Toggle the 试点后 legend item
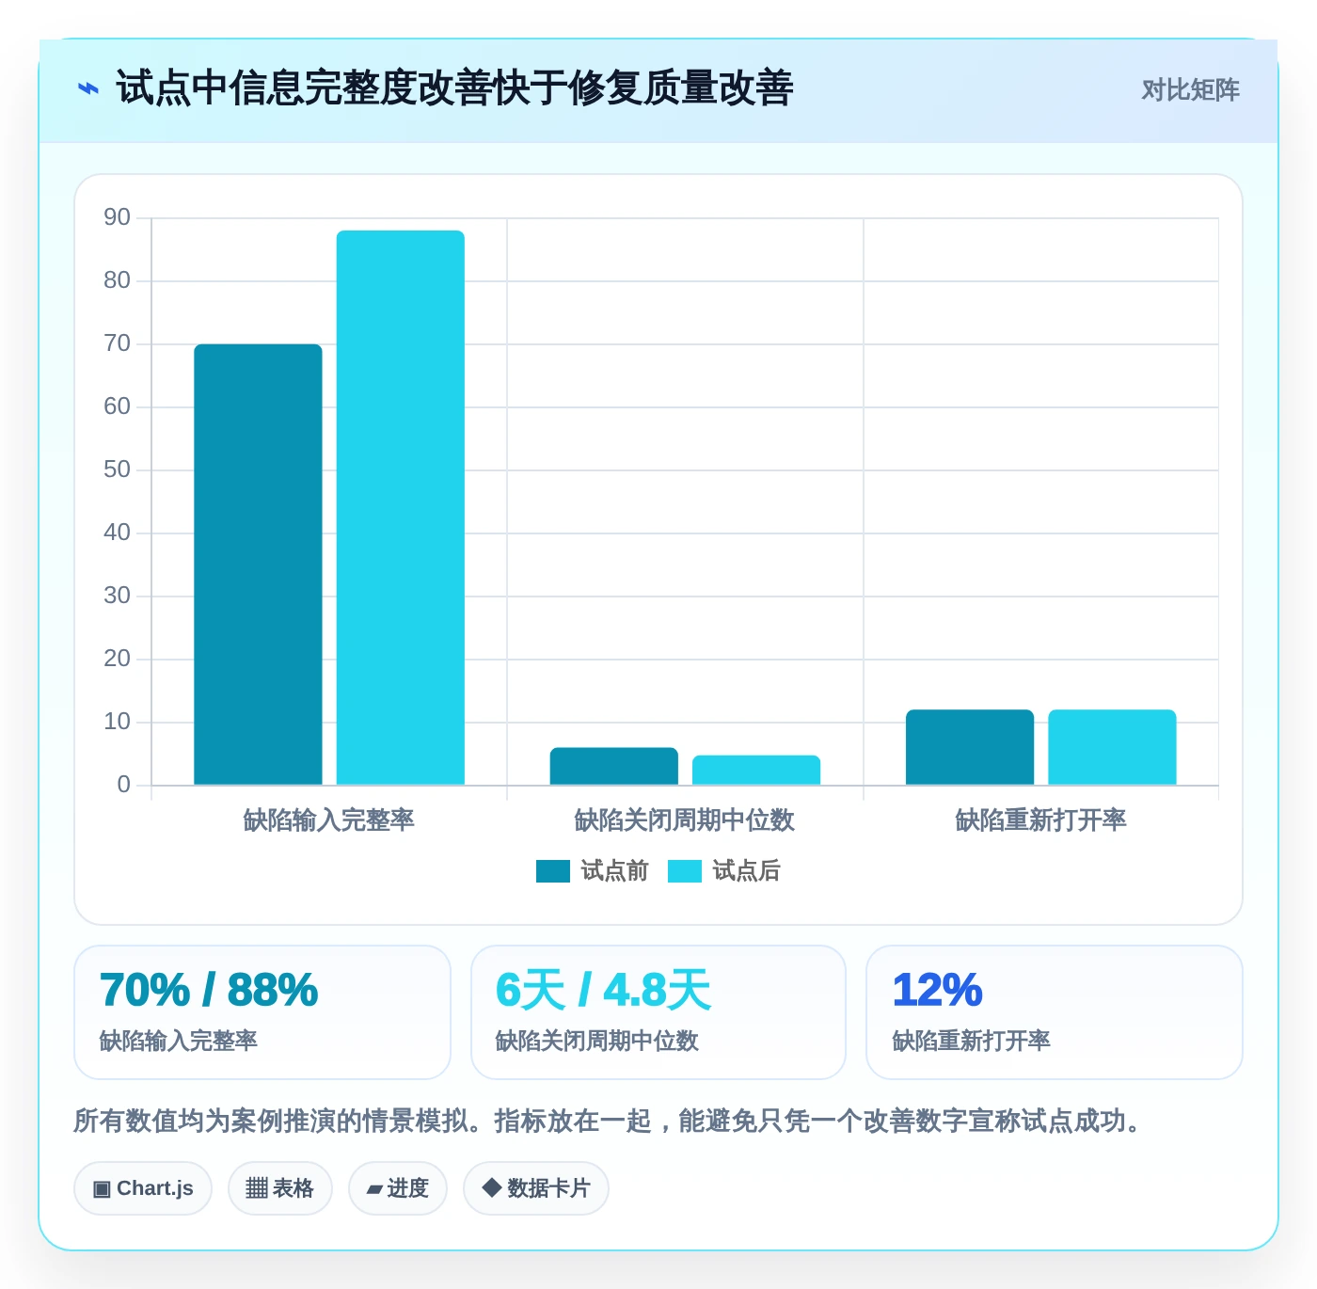 click(724, 871)
